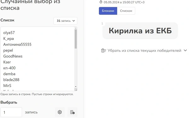Click the Выбрать number input field
Screen dimensions: 189x118
coord(11,112)
